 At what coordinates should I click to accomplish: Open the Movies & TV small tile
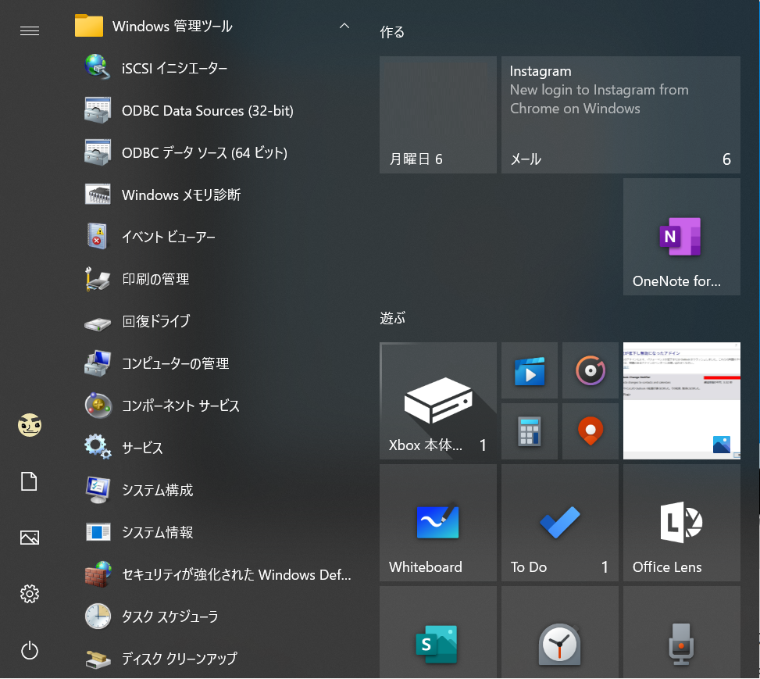(530, 370)
